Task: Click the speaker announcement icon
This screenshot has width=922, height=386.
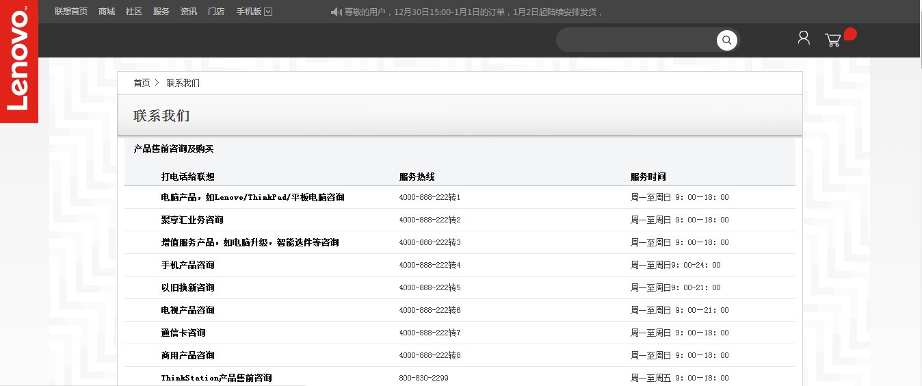Action: (335, 12)
